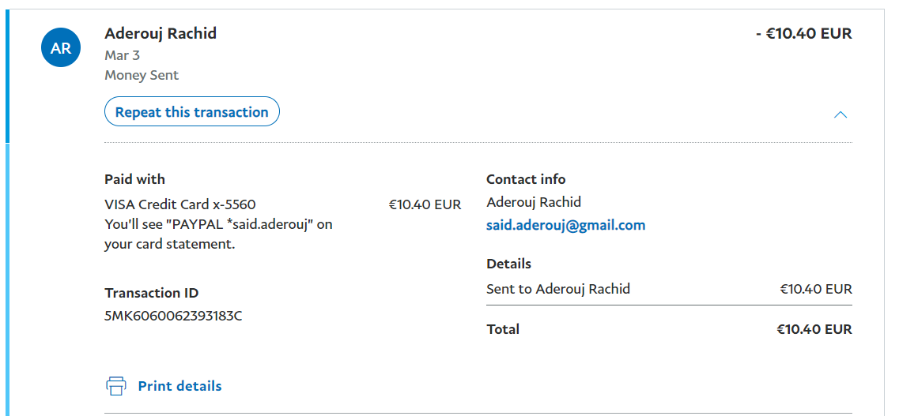Click the Sent to Aderouj Rachid line
This screenshot has width=899, height=416.
coord(558,289)
